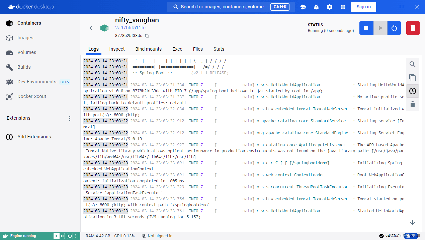Open the Exec tab
The image size is (425, 240).
coord(177,49)
